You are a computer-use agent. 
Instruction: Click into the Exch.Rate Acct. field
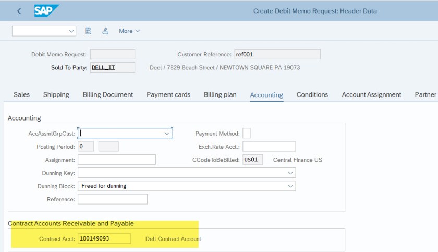[269, 147]
